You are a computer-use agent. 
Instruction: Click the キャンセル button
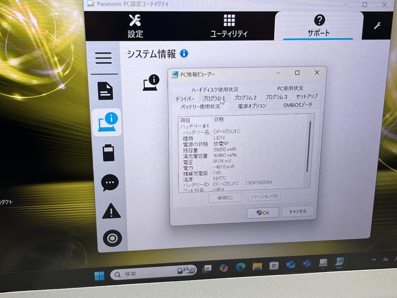(298, 211)
